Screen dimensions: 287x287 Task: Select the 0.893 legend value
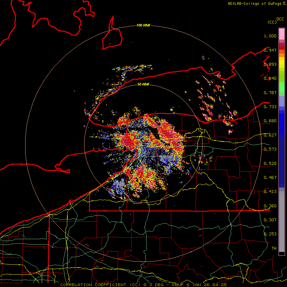tap(270, 64)
